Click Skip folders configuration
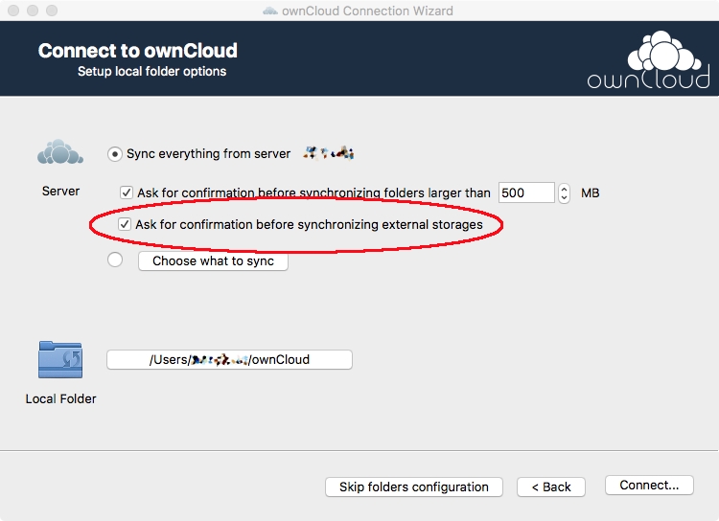This screenshot has width=719, height=521. pos(414,487)
